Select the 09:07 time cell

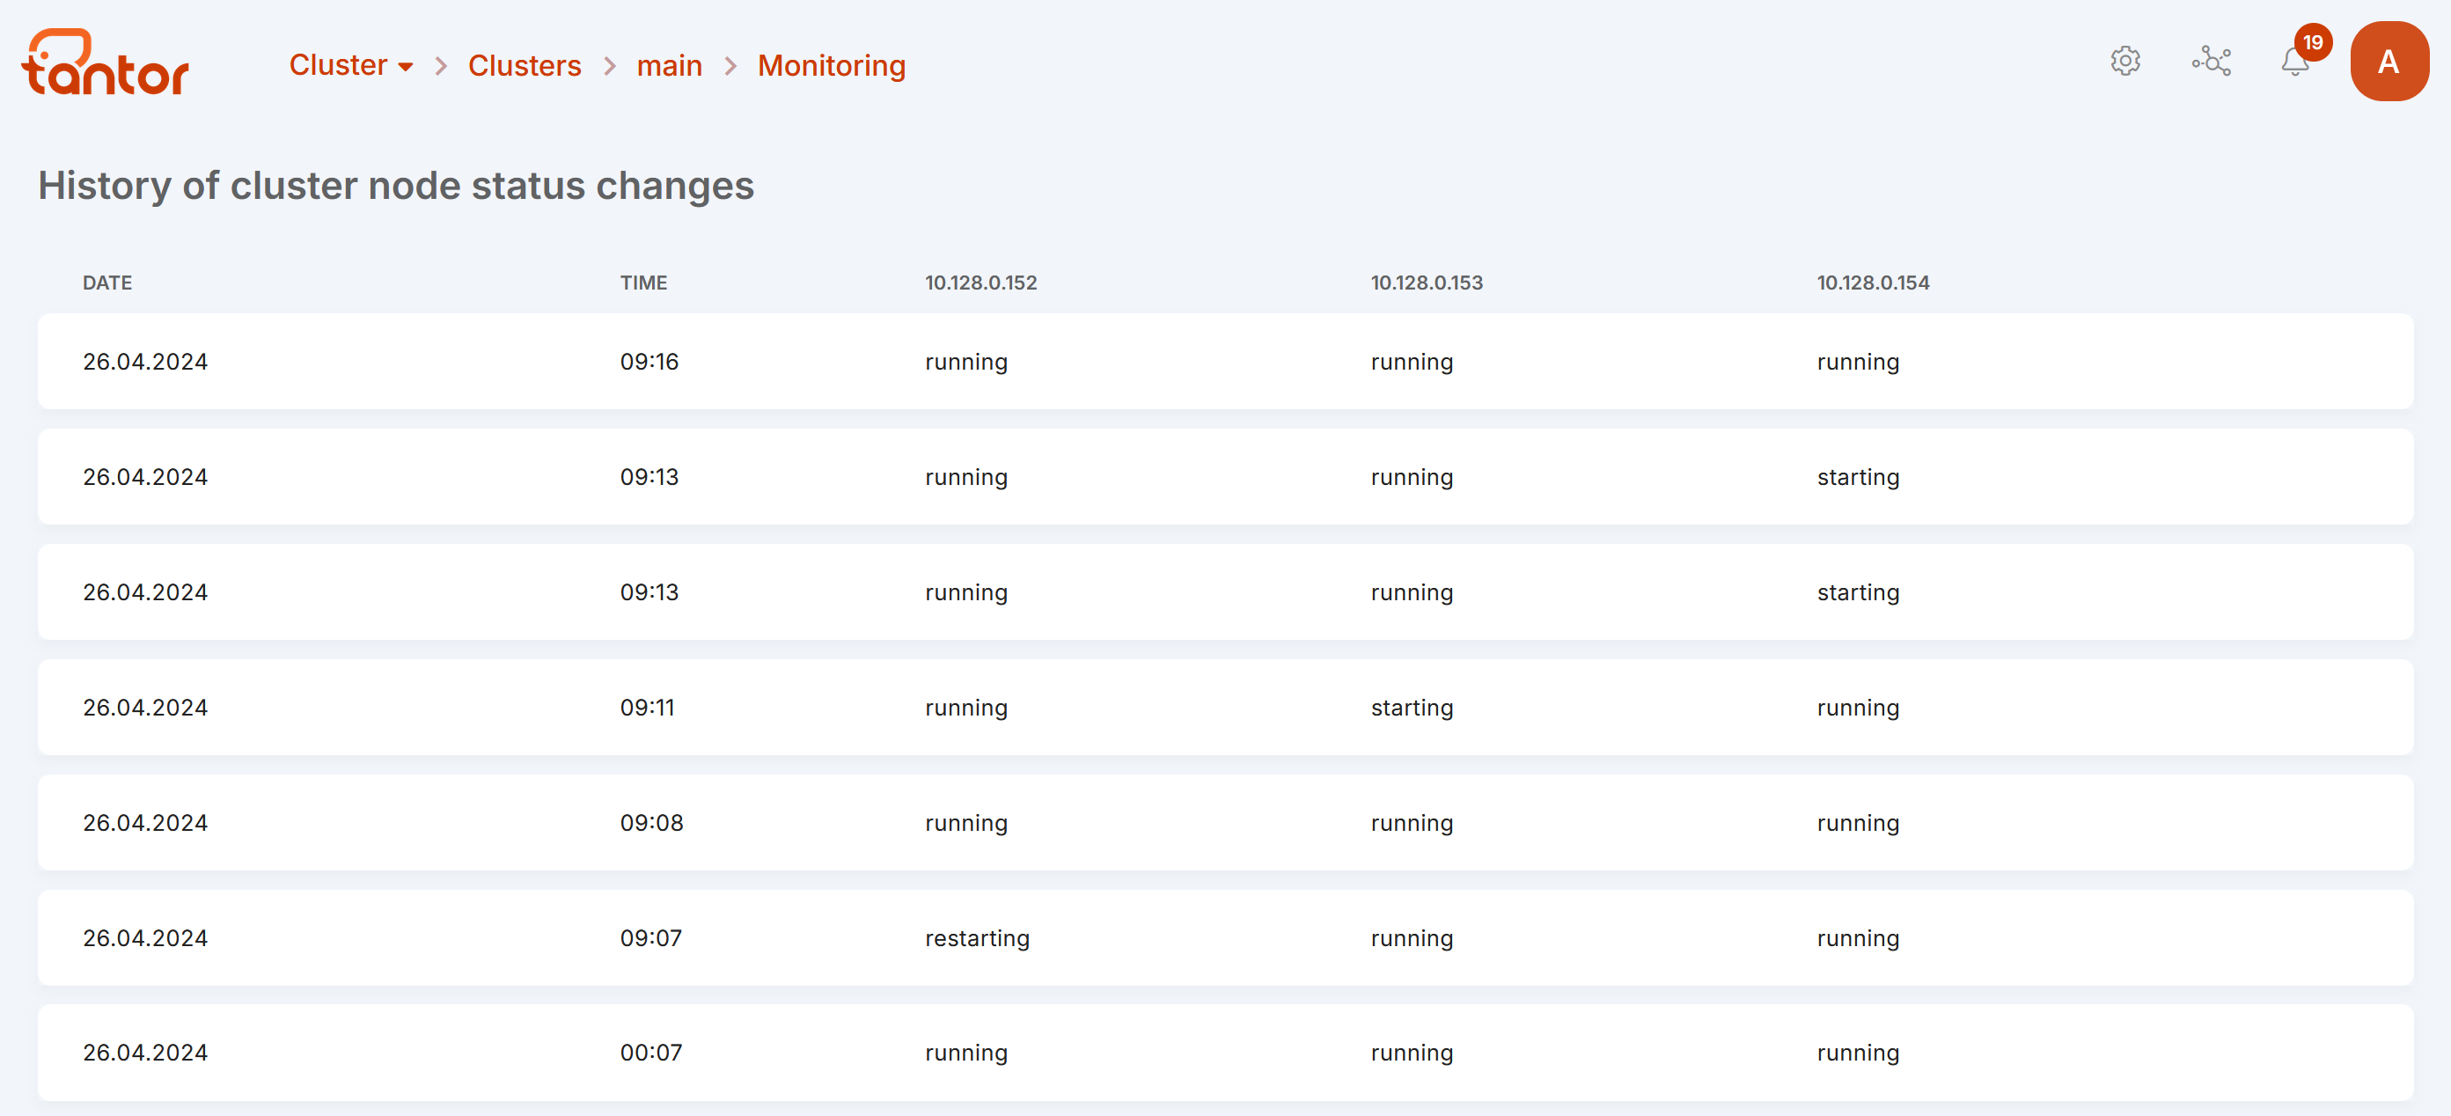pos(650,937)
